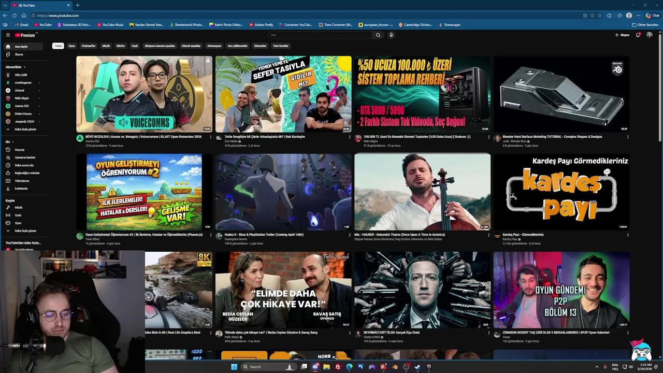The height and width of the screenshot is (373, 663).
Task: Open the Other favorites folder
Action: 645,25
